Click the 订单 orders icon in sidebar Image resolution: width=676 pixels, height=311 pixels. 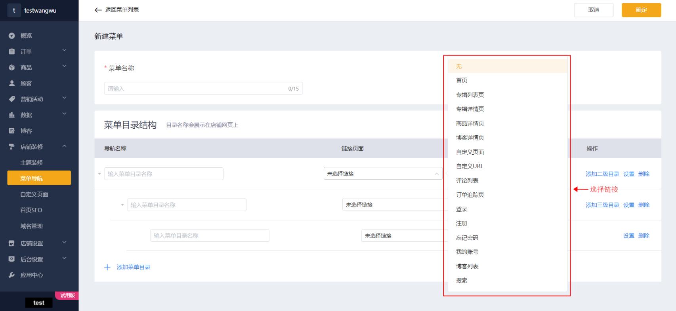coord(12,51)
